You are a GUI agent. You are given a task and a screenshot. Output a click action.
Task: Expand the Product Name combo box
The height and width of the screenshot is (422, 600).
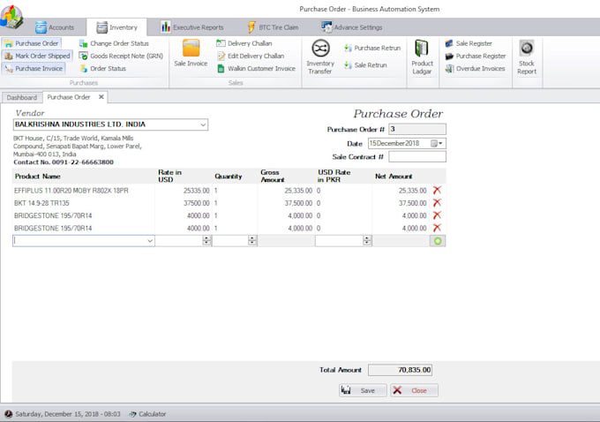click(149, 240)
